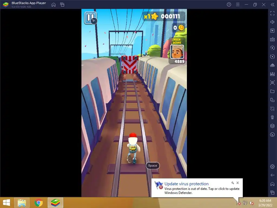The height and width of the screenshot is (208, 277).
Task: Click the running character in game
Action: (x=134, y=148)
